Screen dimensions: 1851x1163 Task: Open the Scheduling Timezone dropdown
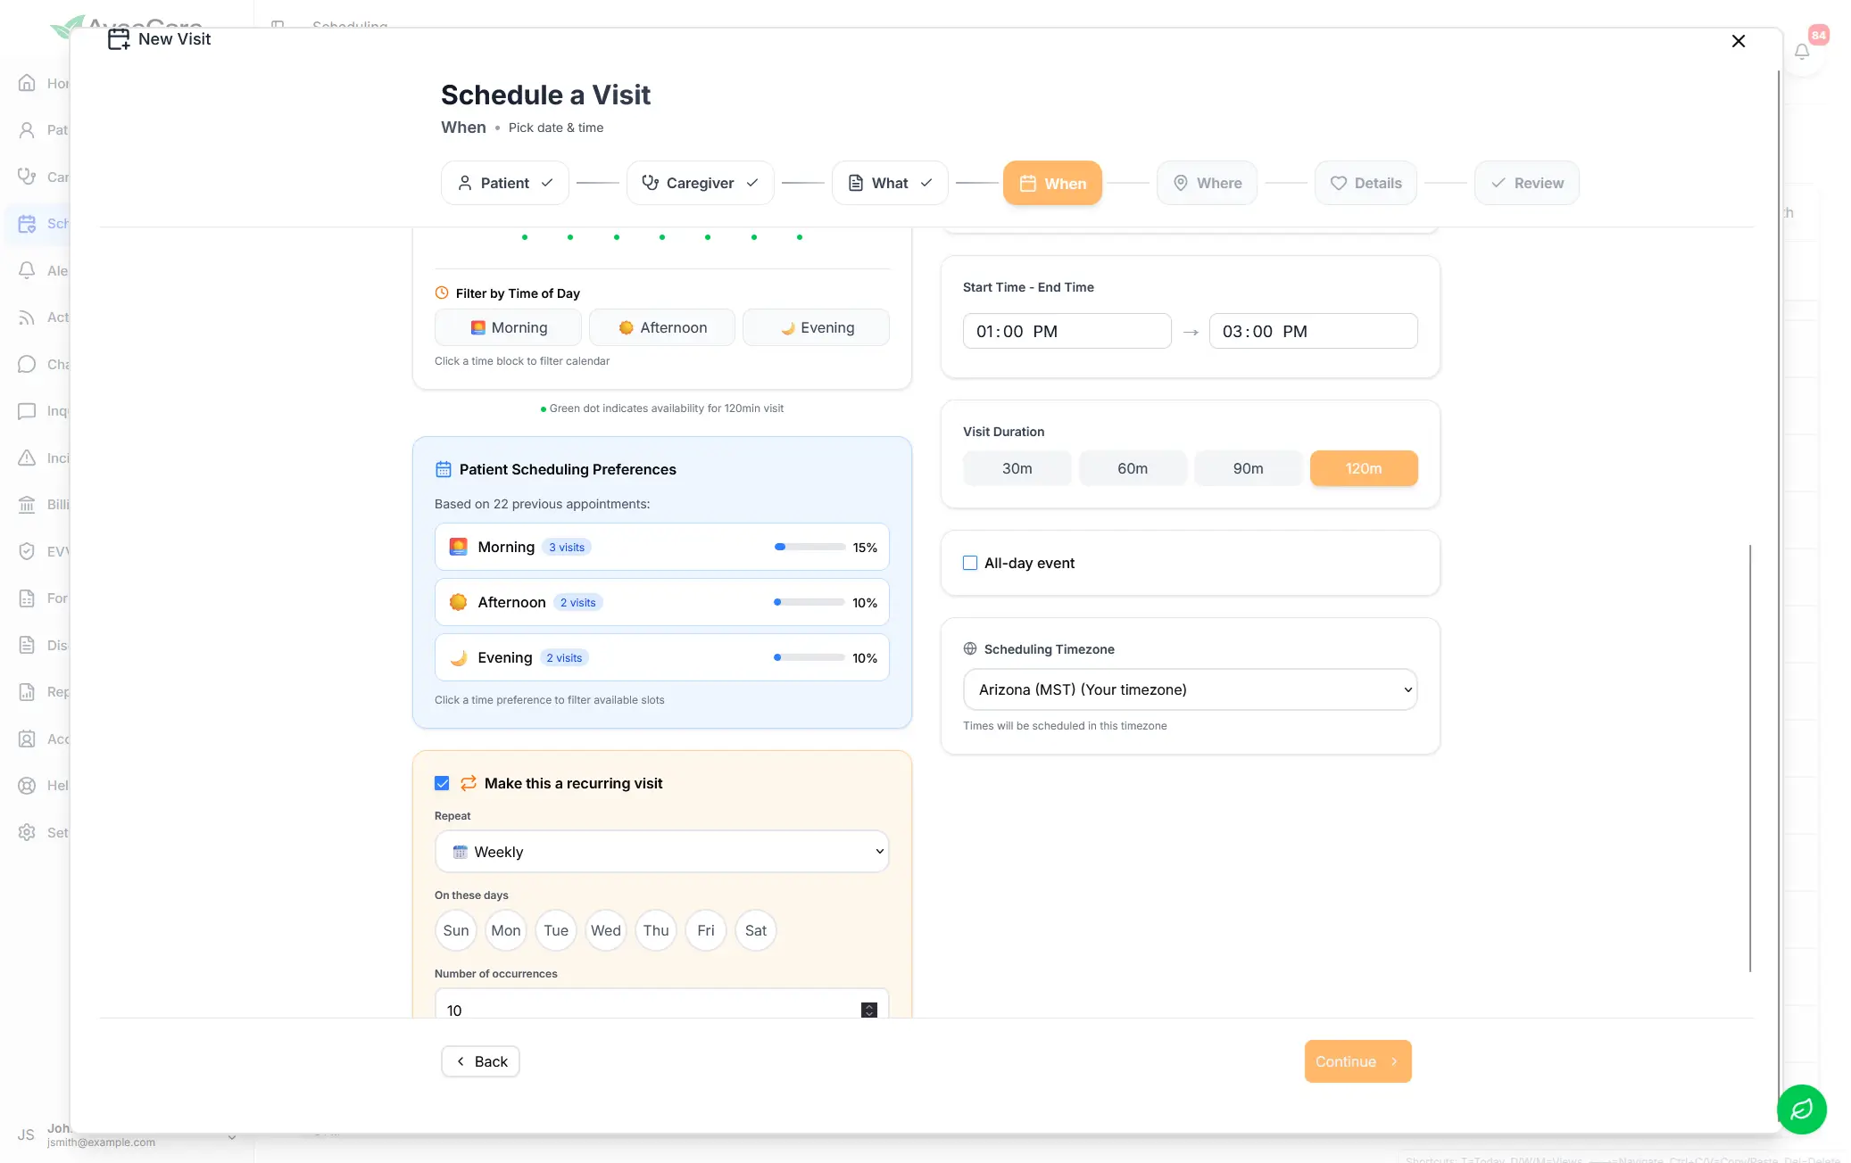click(x=1190, y=689)
